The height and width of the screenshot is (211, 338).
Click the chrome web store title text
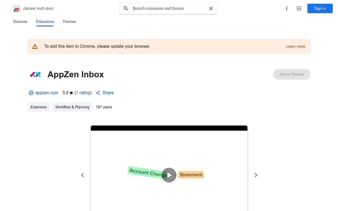(38, 8)
